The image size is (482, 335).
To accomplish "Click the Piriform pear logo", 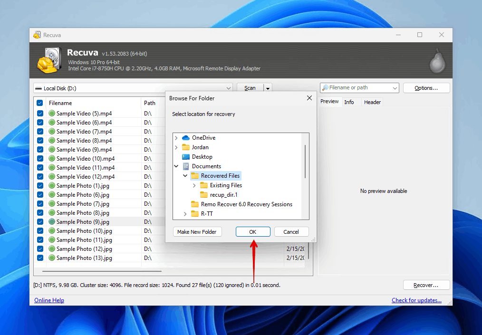I will tap(437, 60).
